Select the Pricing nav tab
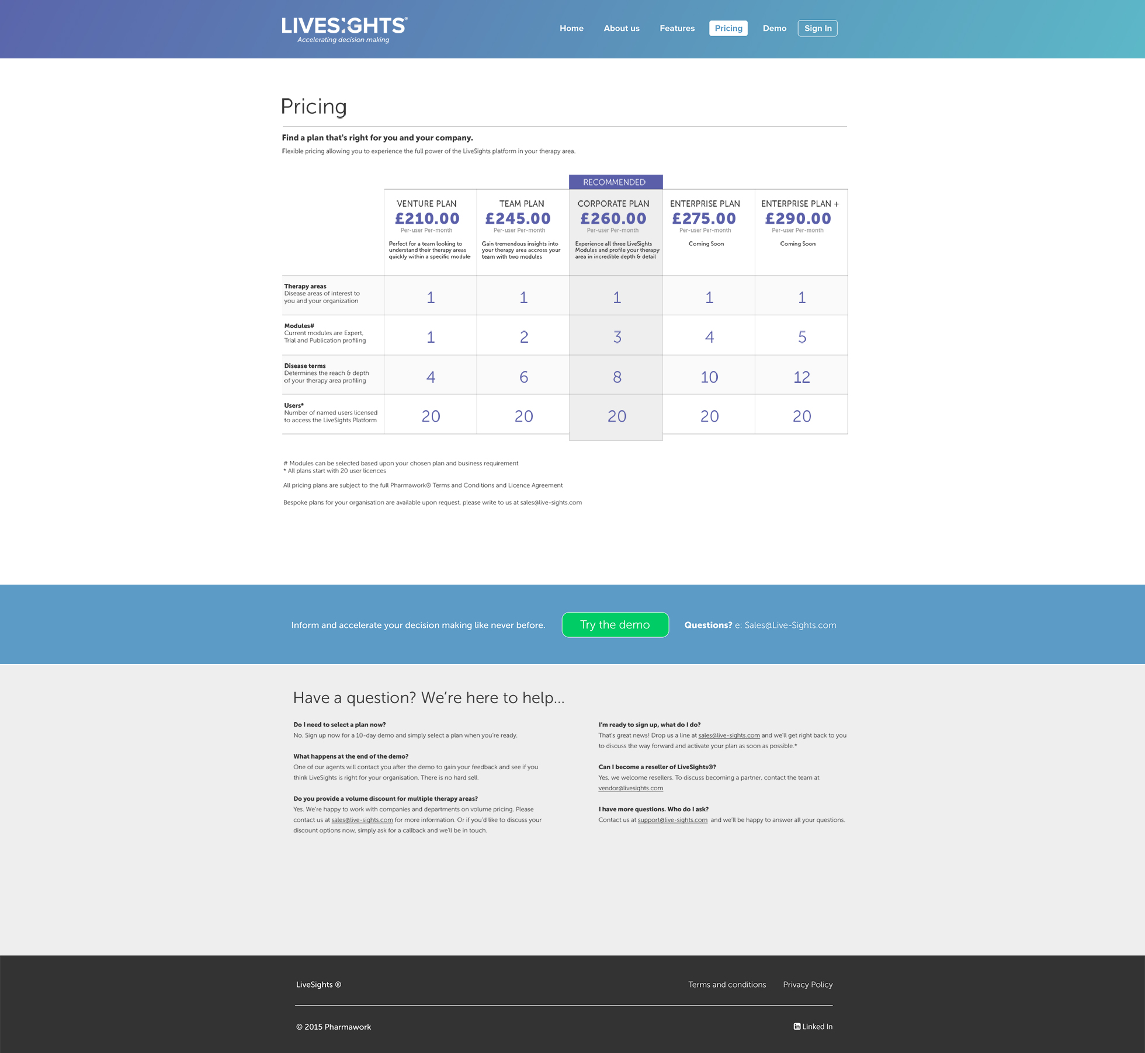1145x1053 pixels. [x=728, y=28]
